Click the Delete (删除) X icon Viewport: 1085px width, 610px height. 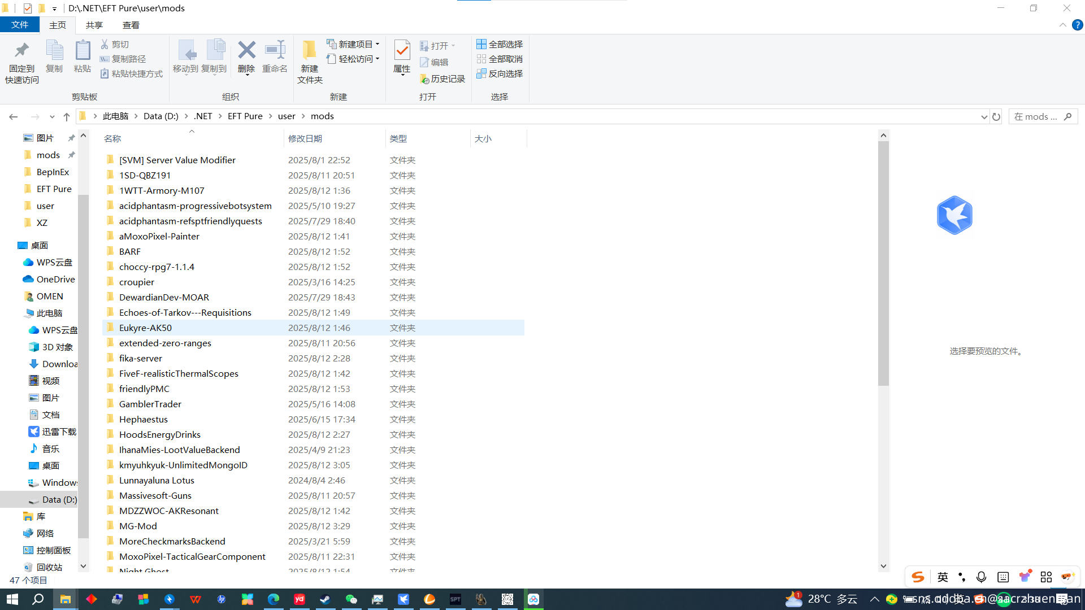coord(246,50)
